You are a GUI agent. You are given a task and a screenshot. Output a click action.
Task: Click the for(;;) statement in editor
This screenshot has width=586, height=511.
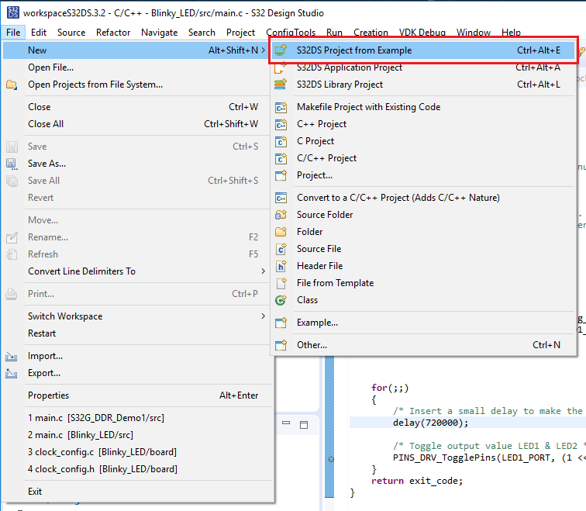tap(390, 388)
